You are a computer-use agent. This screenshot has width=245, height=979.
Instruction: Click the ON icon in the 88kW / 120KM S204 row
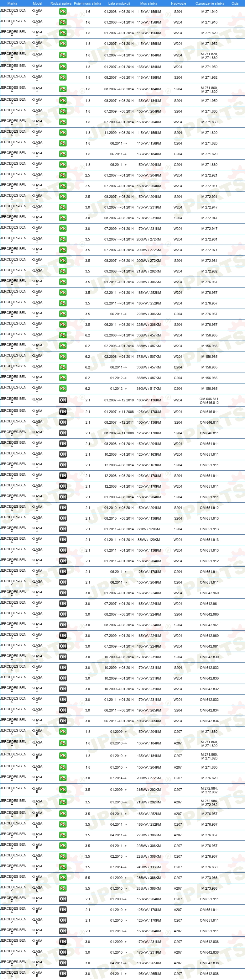click(63, 529)
